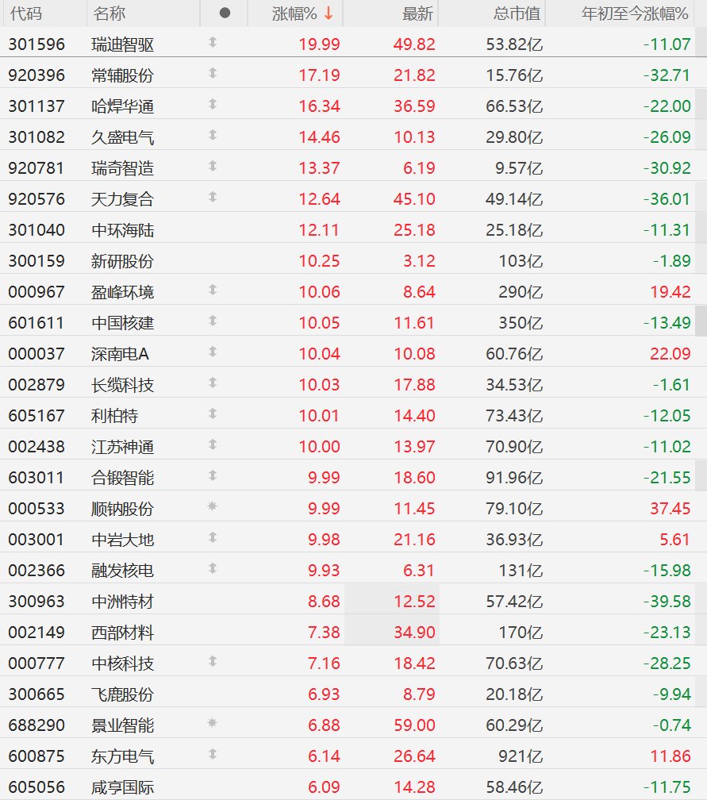The height and width of the screenshot is (800, 707).
Task: Click year-to-date value 5.61
Action: click(674, 540)
